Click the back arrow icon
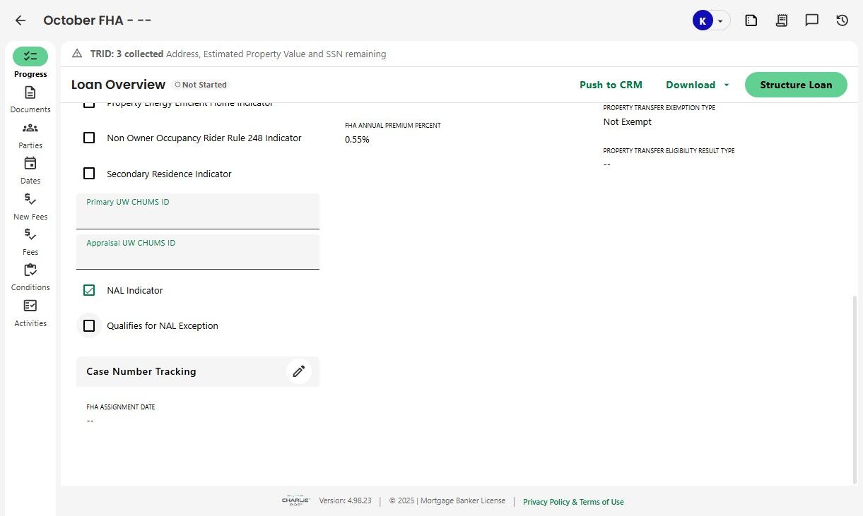 click(20, 20)
